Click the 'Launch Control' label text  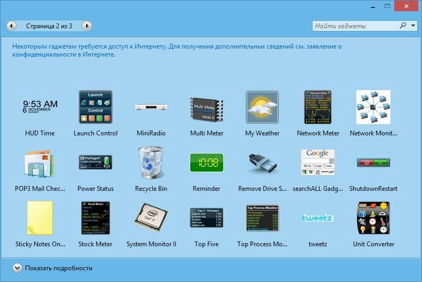(96, 133)
